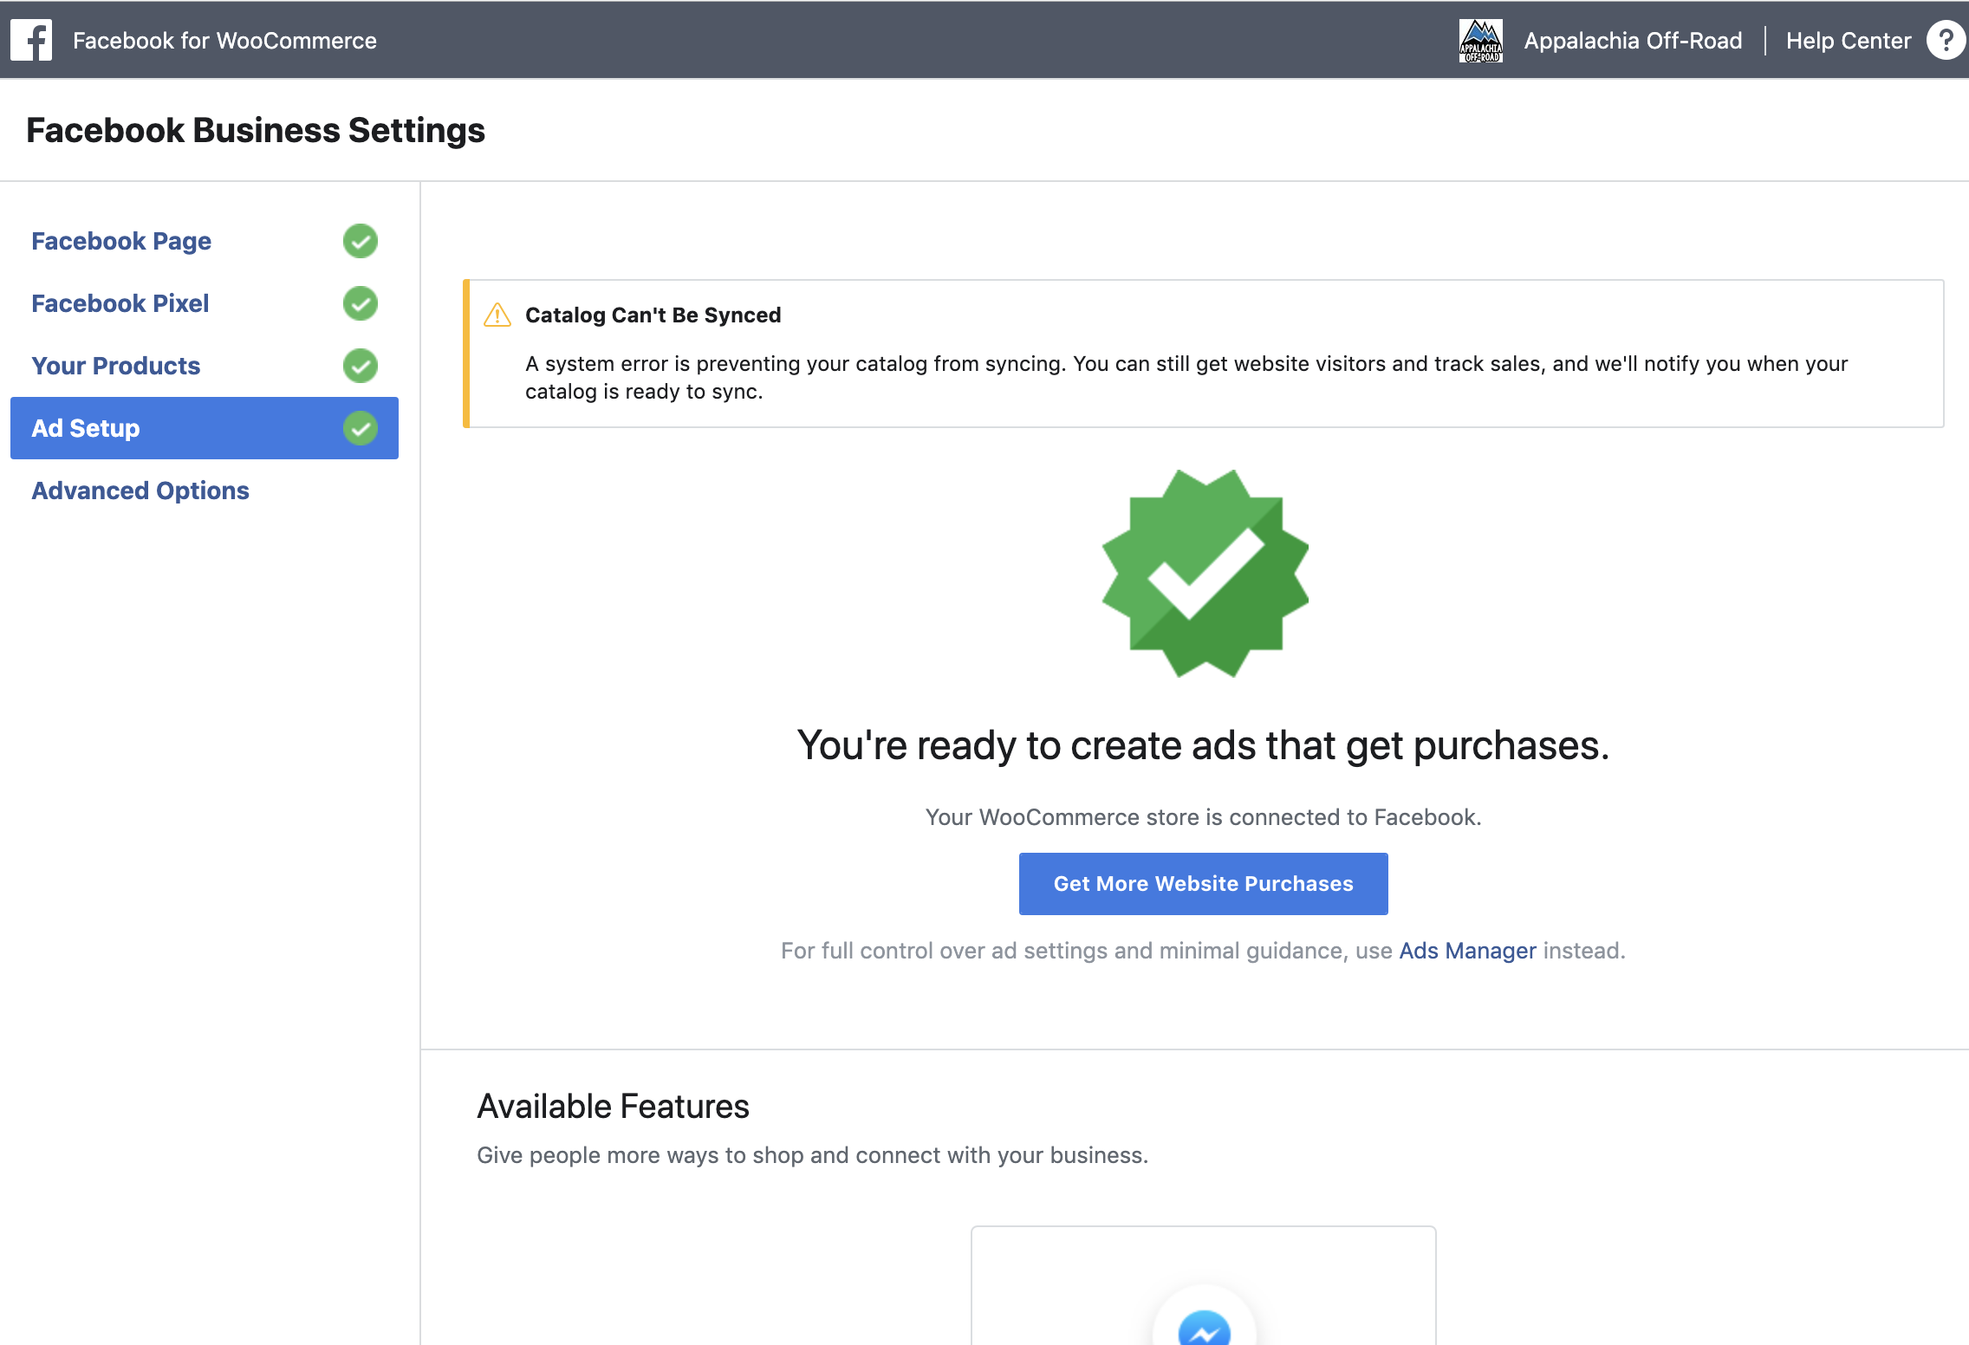Click Get More Website Purchases button
The width and height of the screenshot is (1969, 1345).
pos(1203,884)
